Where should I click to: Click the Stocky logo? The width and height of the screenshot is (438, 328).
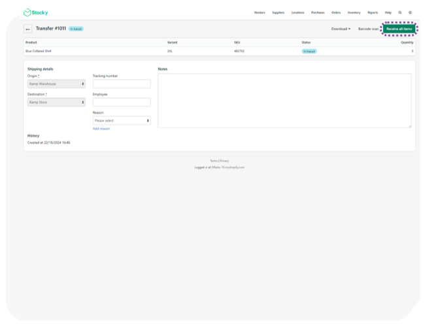[35, 12]
